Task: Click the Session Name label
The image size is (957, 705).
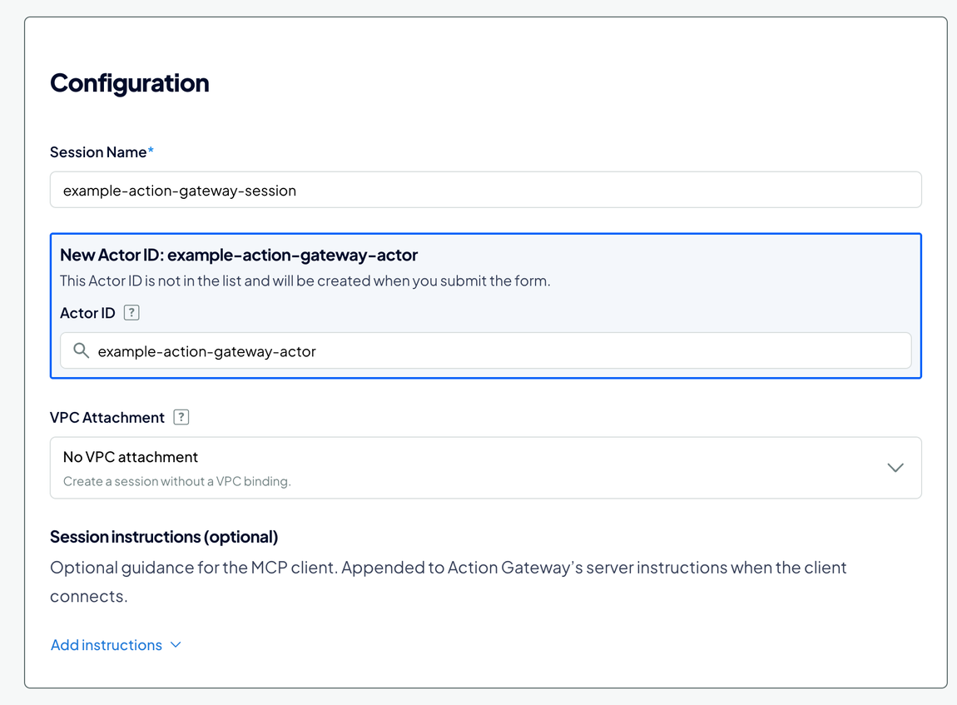Action: coord(102,152)
